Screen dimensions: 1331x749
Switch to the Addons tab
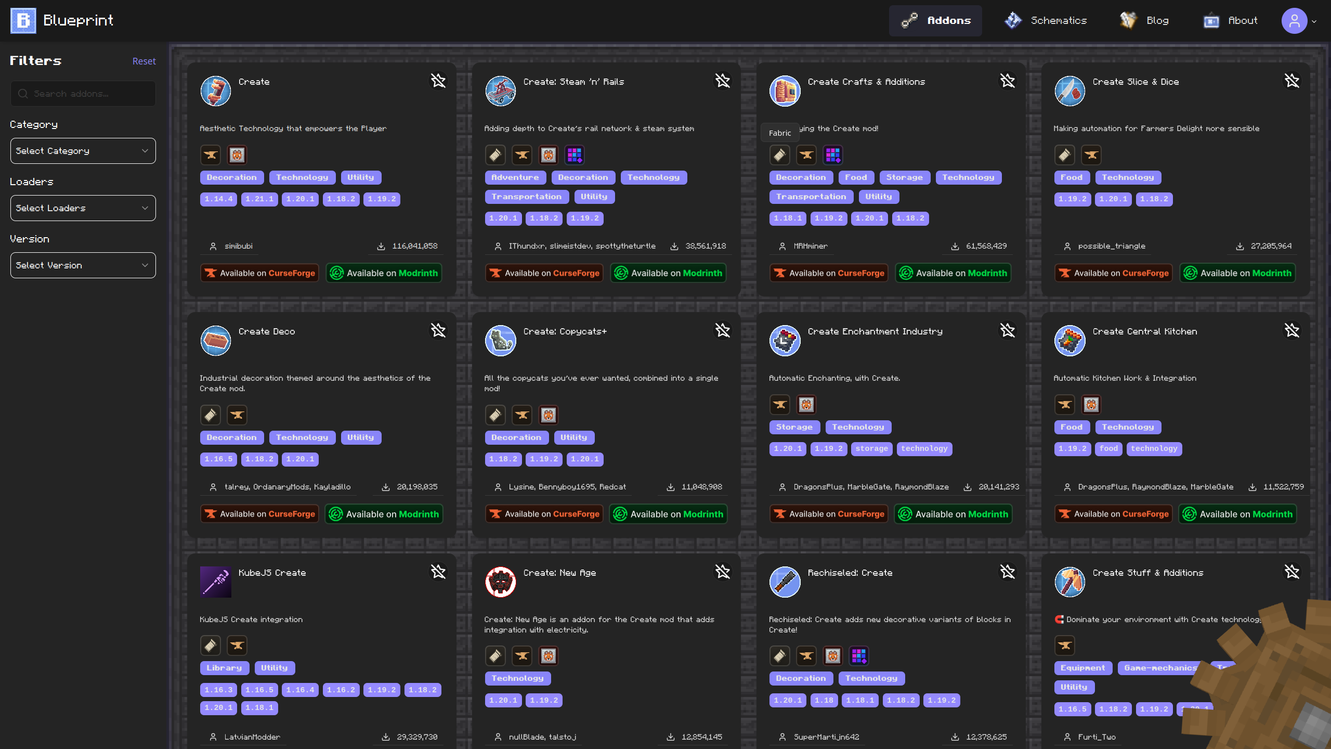pyautogui.click(x=935, y=21)
